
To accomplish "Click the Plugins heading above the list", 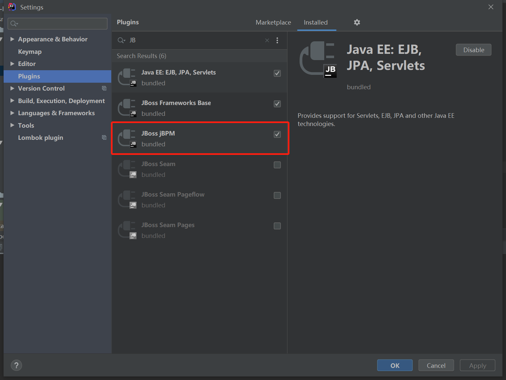I will pyautogui.click(x=128, y=22).
